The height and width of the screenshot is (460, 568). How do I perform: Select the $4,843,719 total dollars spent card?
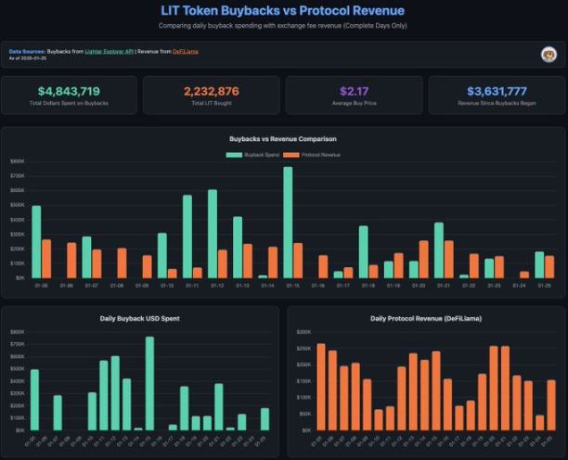70,95
